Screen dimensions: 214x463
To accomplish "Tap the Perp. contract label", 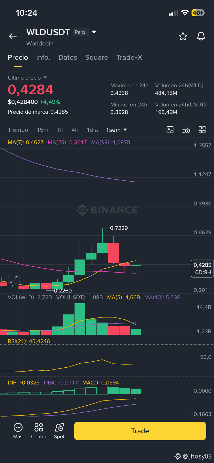I will point(81,32).
